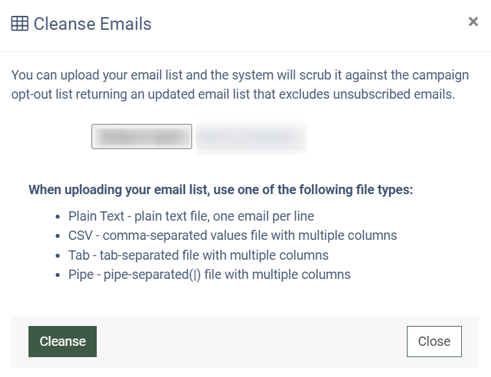Dismiss the dialog with the X icon
491x377 pixels.
tap(473, 22)
